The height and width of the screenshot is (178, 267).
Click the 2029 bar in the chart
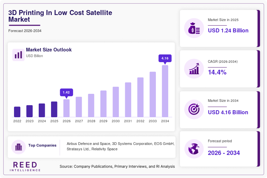[x=103, y=104]
